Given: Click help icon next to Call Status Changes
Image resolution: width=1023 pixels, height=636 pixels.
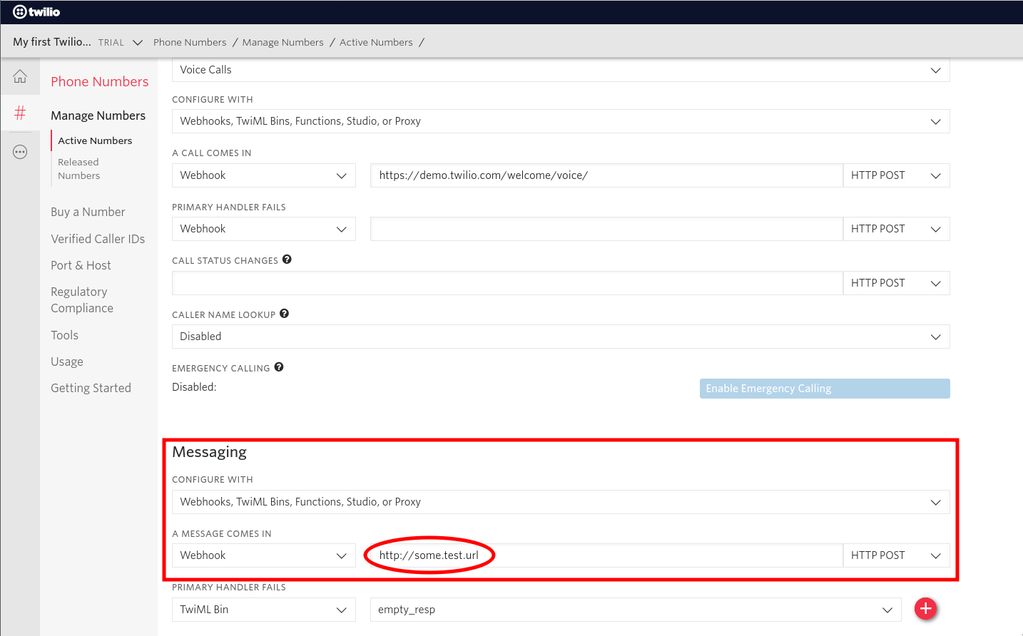Looking at the screenshot, I should pyautogui.click(x=287, y=260).
